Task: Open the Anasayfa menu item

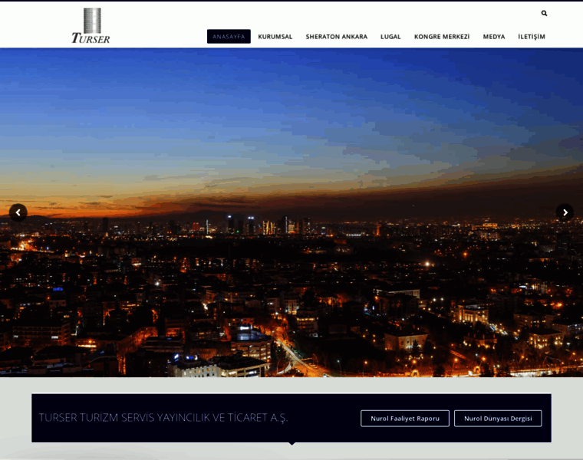Action: coord(229,36)
